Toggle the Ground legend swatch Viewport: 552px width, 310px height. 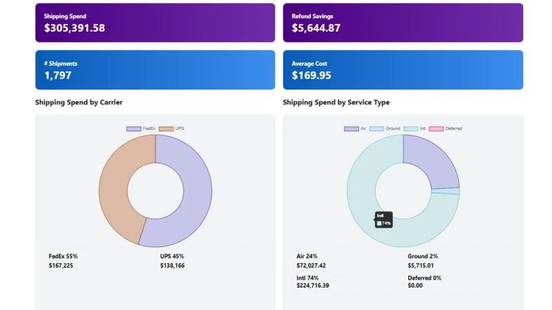click(x=376, y=129)
